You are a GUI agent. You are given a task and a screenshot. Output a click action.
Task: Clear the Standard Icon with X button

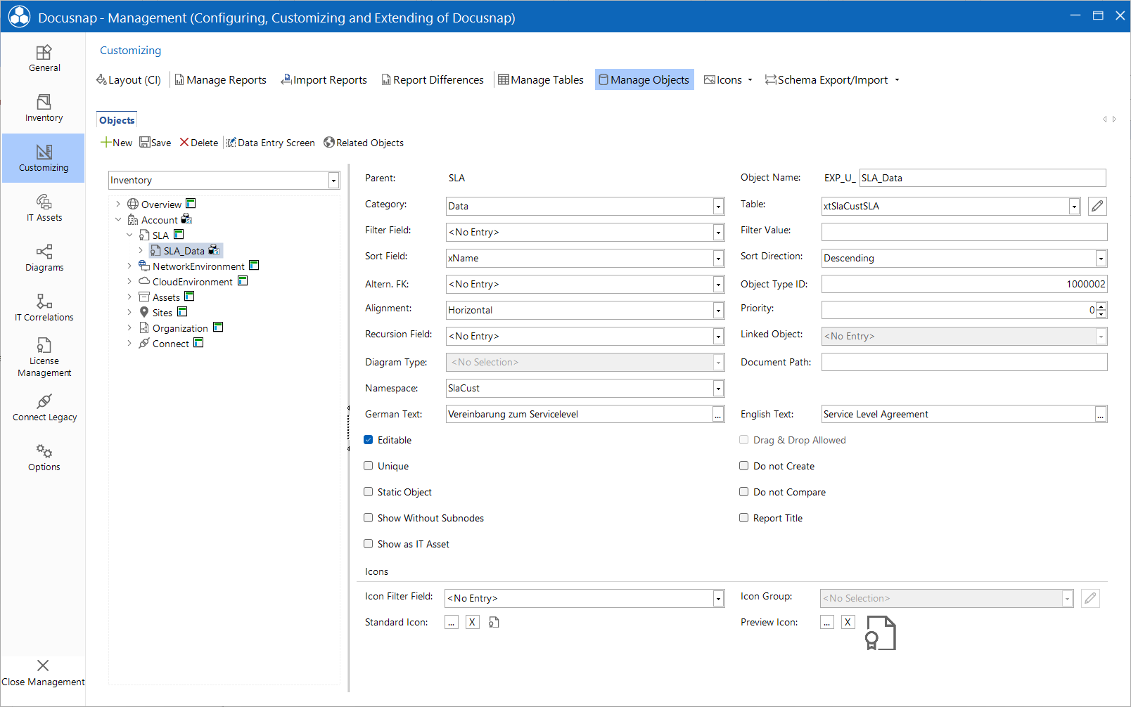(x=473, y=622)
